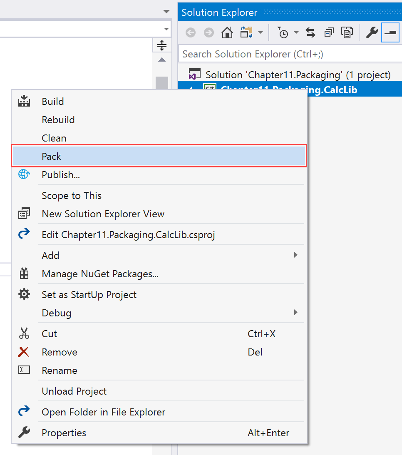Select Edit Chapter11.Packaging.CalcLib.csproj
402x455 pixels.
(x=128, y=235)
